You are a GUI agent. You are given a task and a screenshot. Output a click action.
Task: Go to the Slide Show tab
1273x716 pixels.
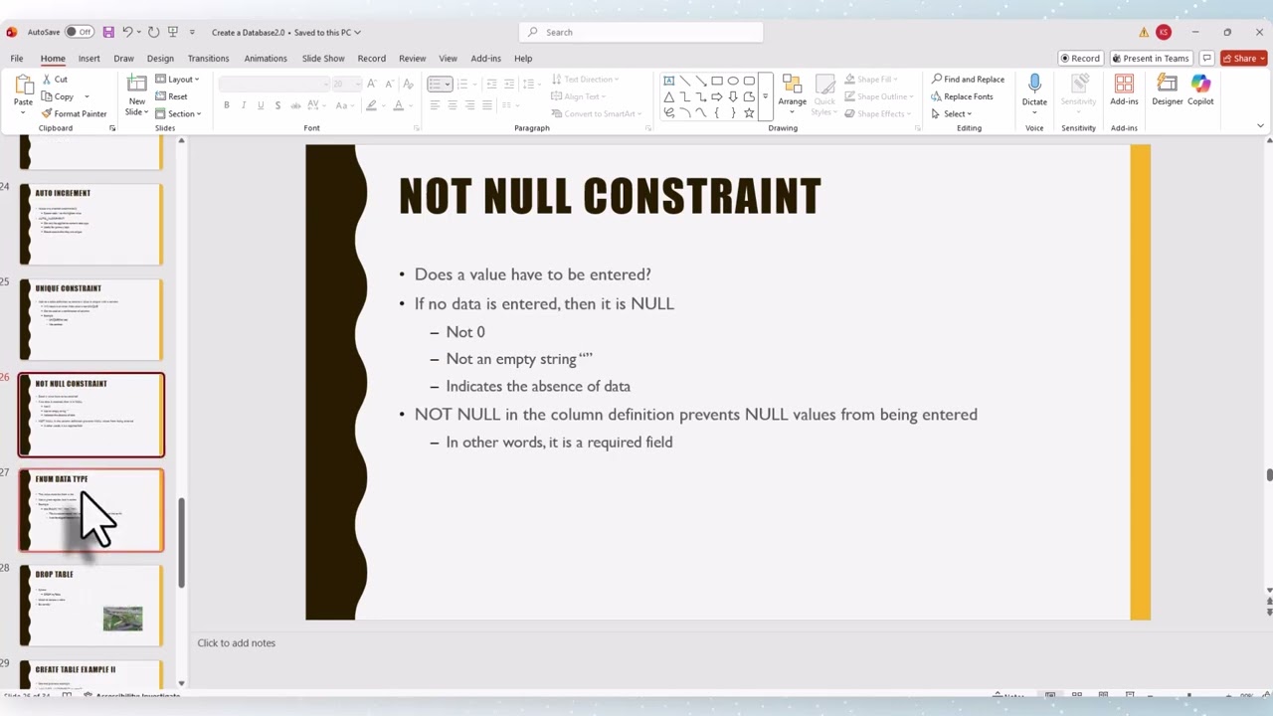point(323,59)
